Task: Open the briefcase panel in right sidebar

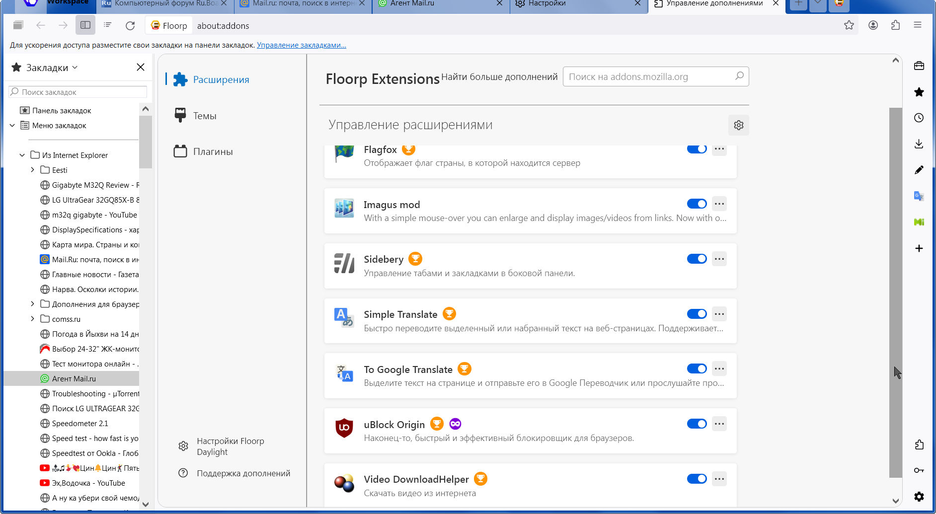Action: [919, 66]
